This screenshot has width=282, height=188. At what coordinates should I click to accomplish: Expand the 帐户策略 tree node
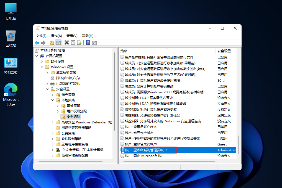(x=53, y=95)
